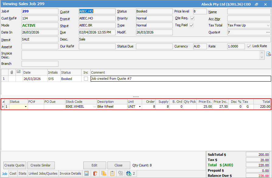Open the Tax Total dropdown

point(268,26)
